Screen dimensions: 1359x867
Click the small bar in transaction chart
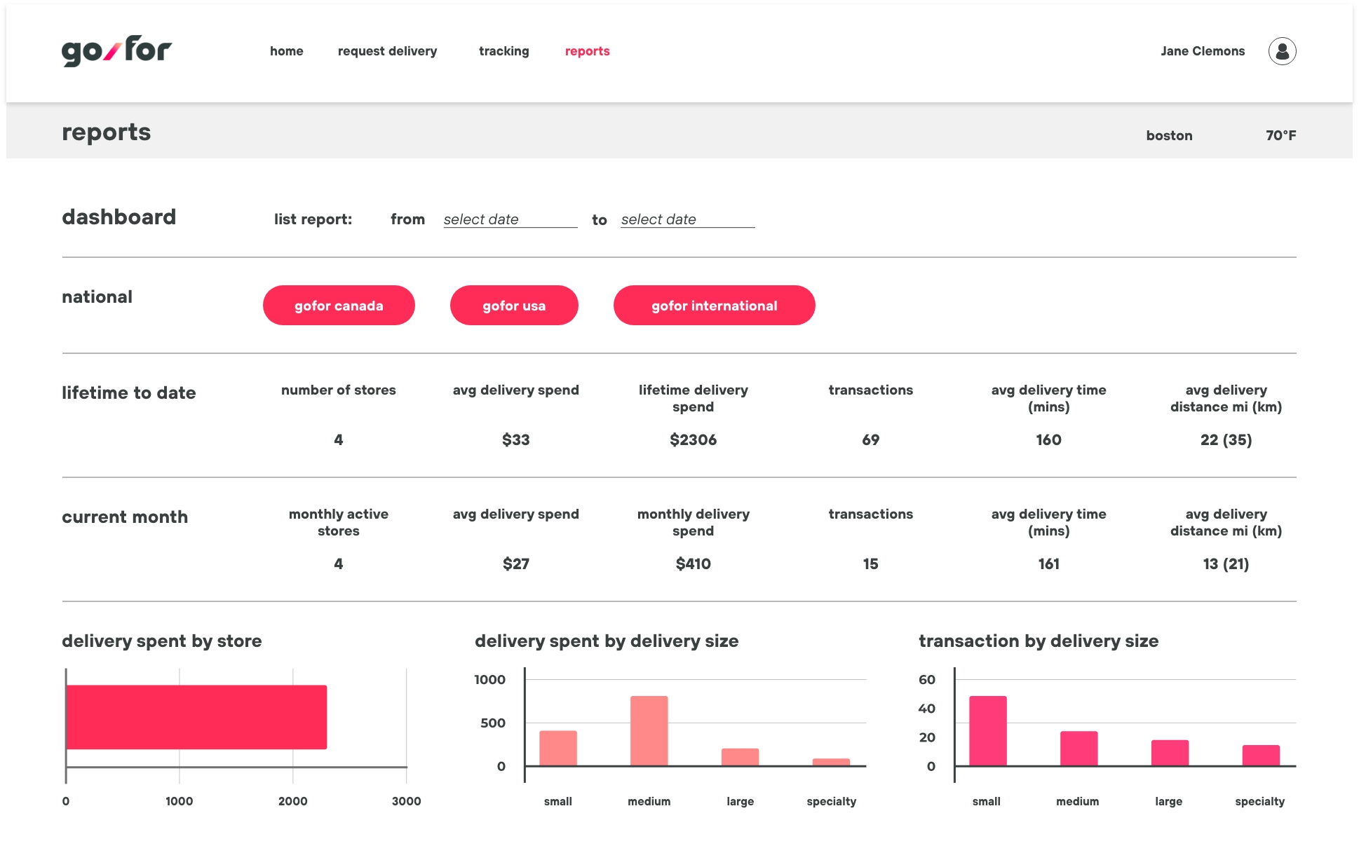[987, 731]
